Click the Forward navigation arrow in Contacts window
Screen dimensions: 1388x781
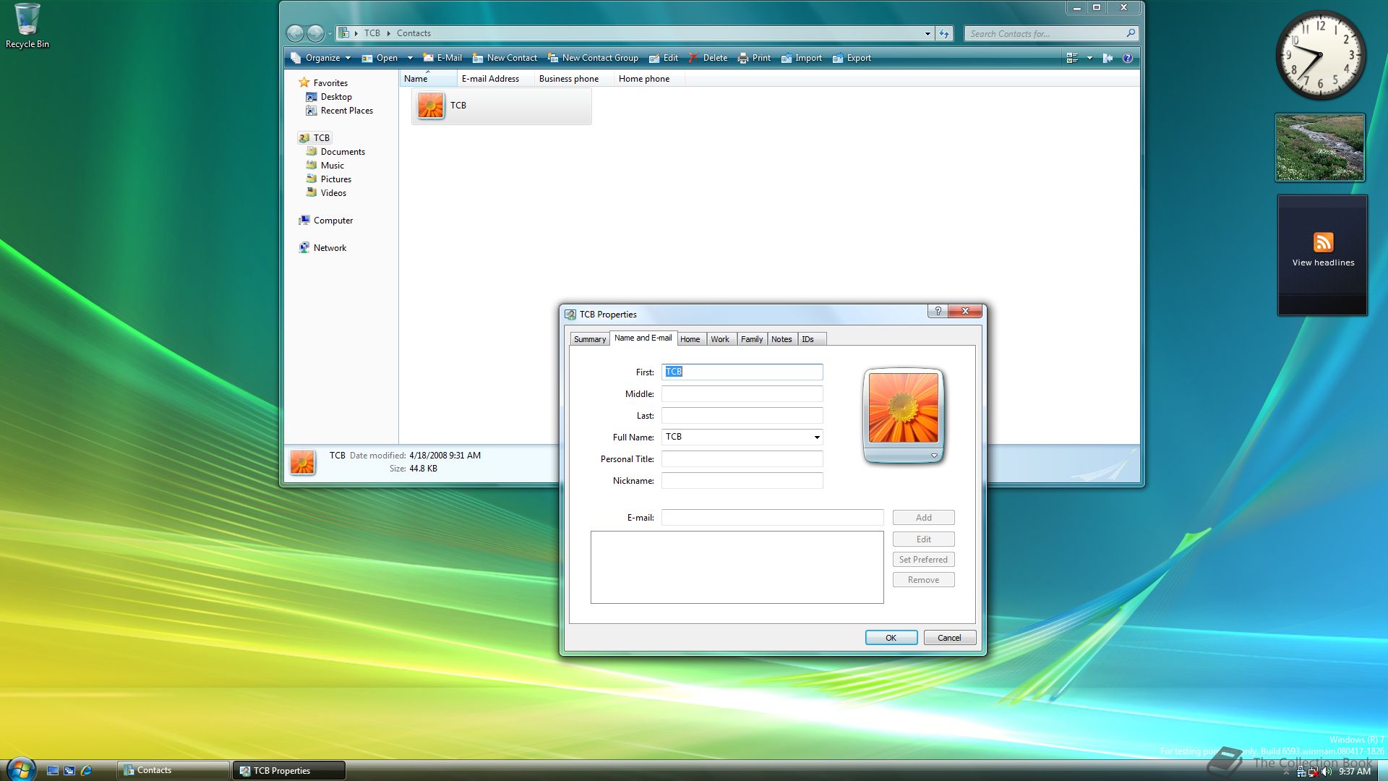coord(315,33)
